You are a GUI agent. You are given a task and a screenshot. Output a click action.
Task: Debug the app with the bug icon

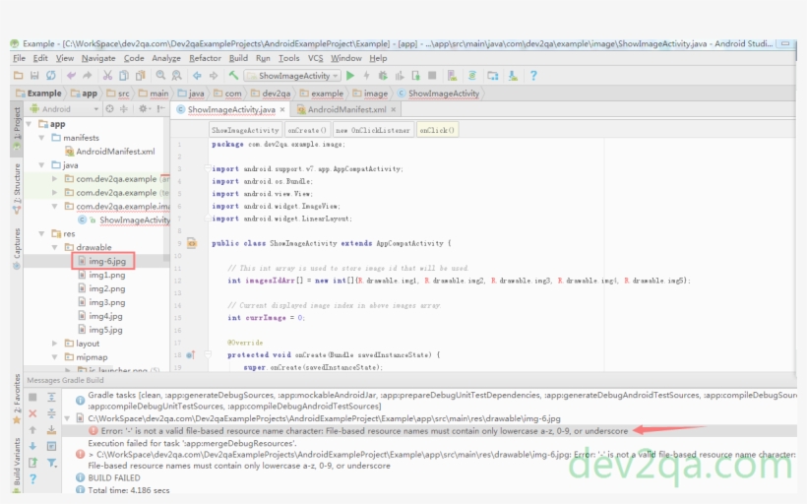[x=383, y=76]
